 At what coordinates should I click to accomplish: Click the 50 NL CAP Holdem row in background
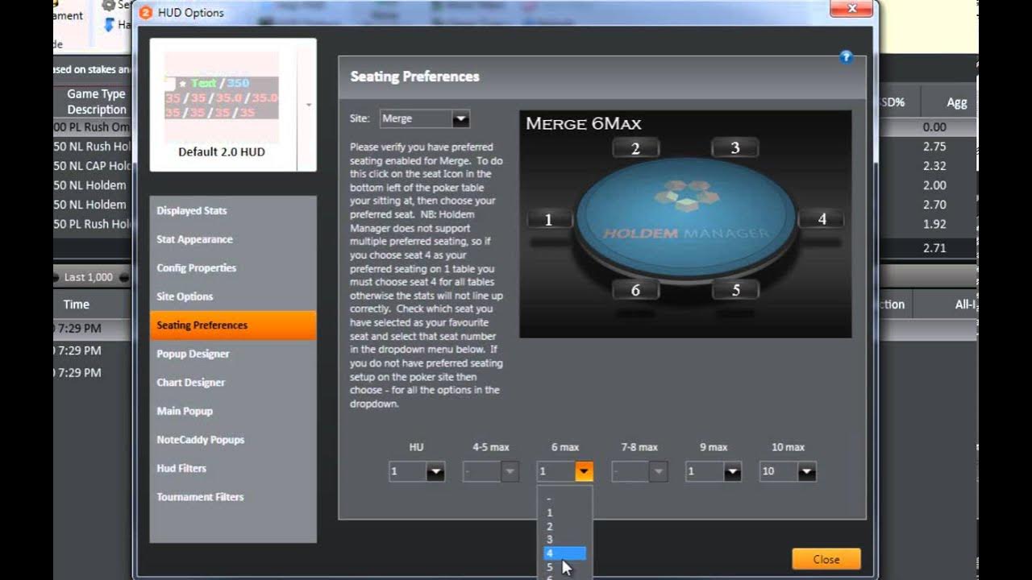pyautogui.click(x=93, y=166)
